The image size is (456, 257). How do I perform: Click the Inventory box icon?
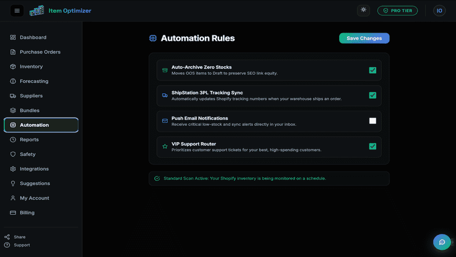click(13, 66)
